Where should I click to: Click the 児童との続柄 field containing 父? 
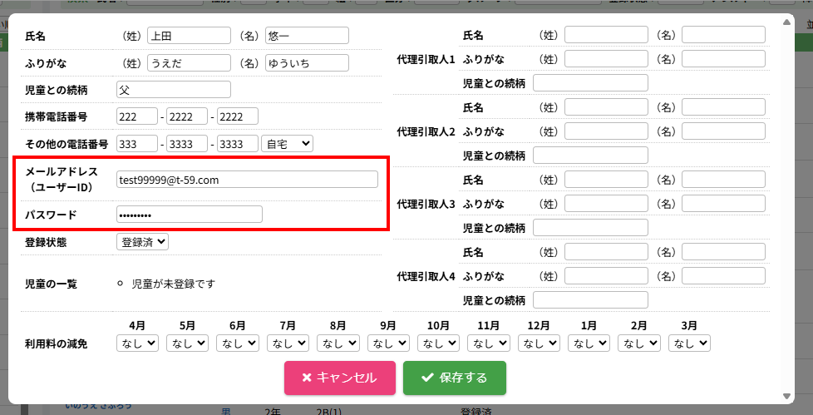coord(174,90)
